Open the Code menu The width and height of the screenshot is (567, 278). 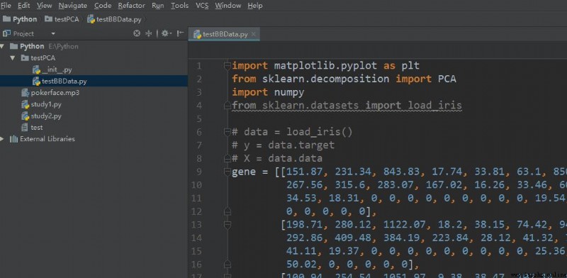103,6
